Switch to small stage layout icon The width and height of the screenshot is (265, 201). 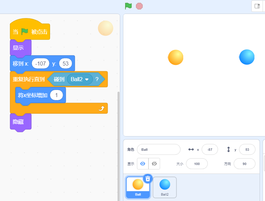click(257, 6)
